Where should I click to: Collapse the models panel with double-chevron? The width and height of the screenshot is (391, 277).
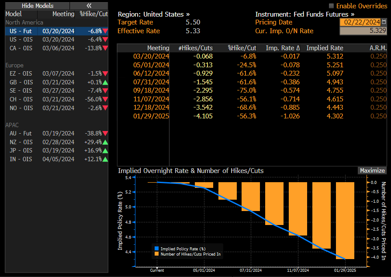pos(89,6)
